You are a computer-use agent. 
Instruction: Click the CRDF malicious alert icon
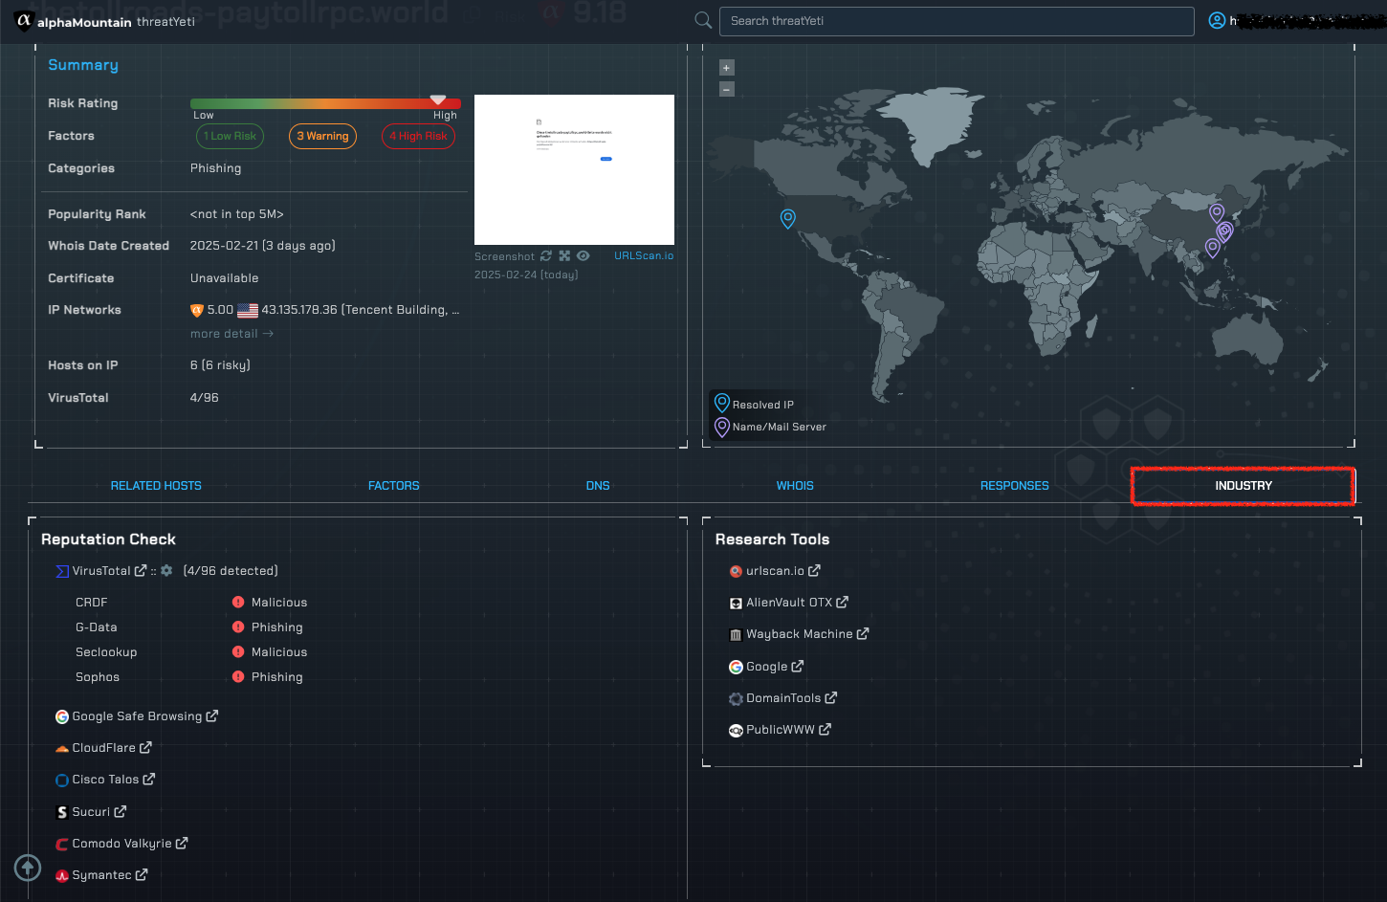(x=238, y=602)
